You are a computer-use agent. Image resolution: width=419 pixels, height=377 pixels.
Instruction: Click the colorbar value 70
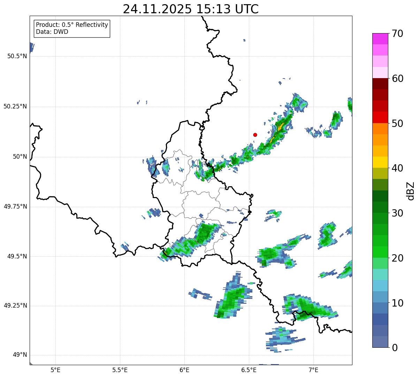[397, 33]
